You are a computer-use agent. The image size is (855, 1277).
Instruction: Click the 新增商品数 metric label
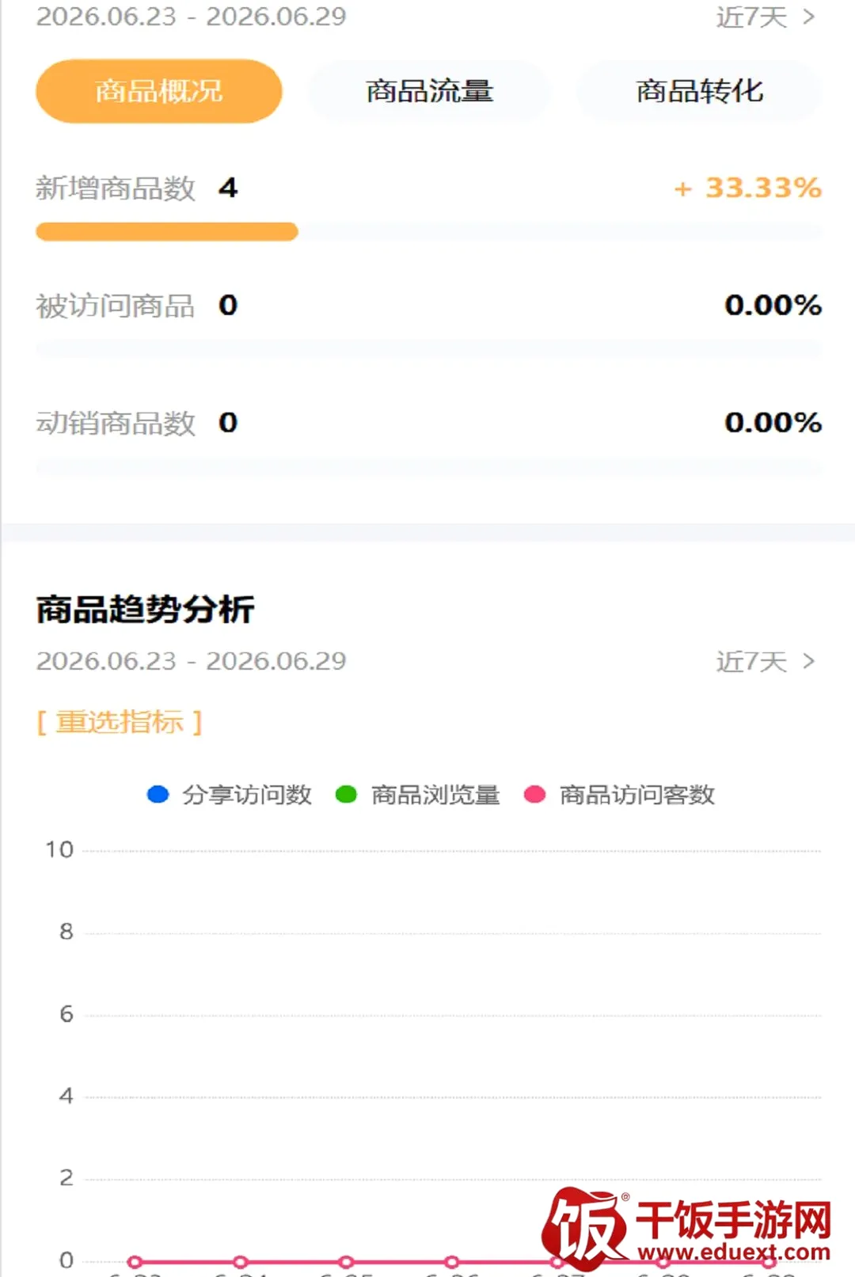click(116, 188)
